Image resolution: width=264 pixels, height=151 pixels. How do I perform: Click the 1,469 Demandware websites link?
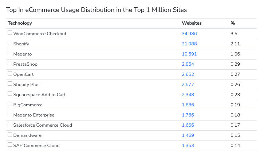coord(188,135)
